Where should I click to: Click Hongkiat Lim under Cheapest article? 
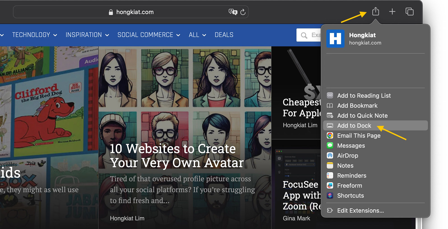300,125
